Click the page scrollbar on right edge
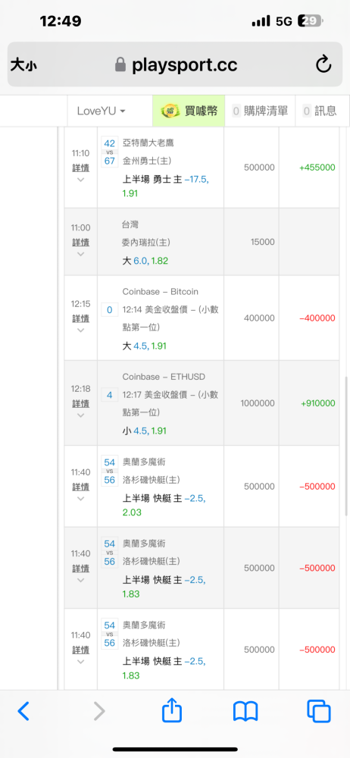The height and width of the screenshot is (758, 350). pos(345,446)
